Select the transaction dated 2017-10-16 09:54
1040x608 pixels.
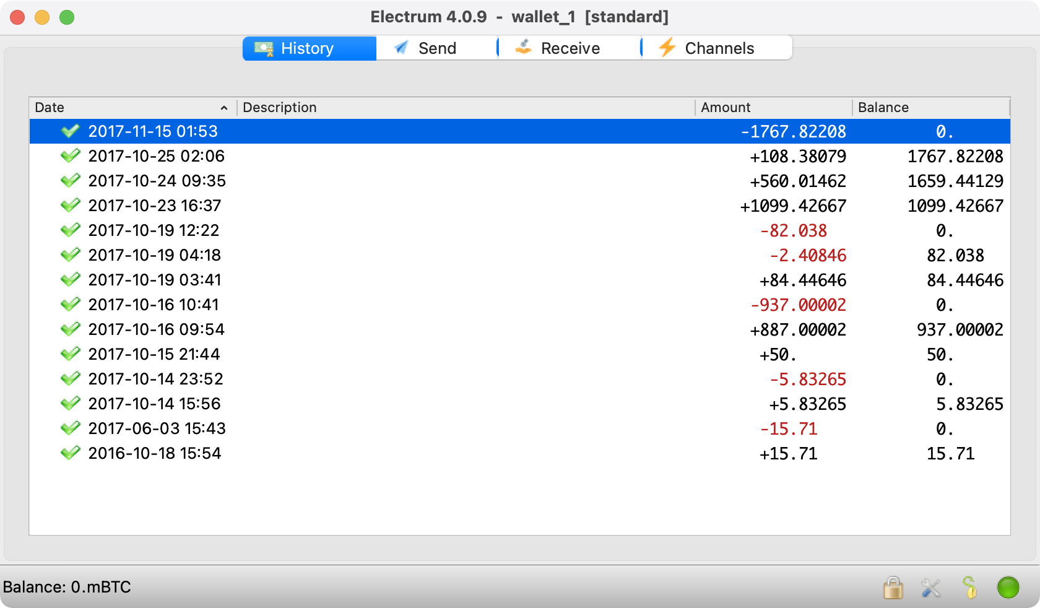pyautogui.click(x=519, y=329)
